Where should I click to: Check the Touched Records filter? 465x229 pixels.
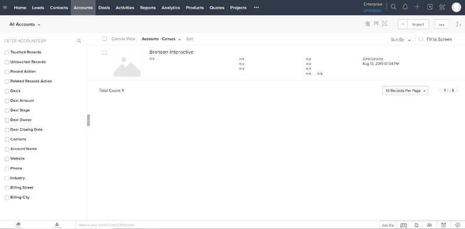(7, 53)
